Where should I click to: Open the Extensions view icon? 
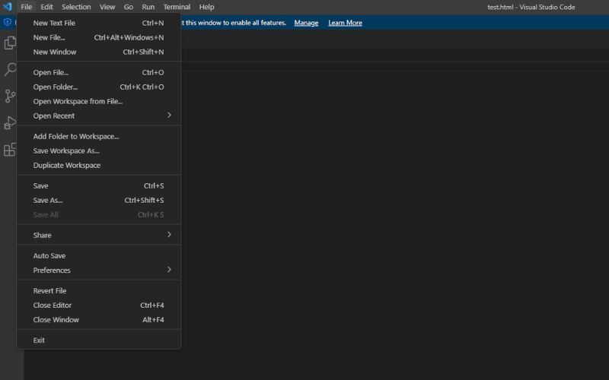(10, 149)
